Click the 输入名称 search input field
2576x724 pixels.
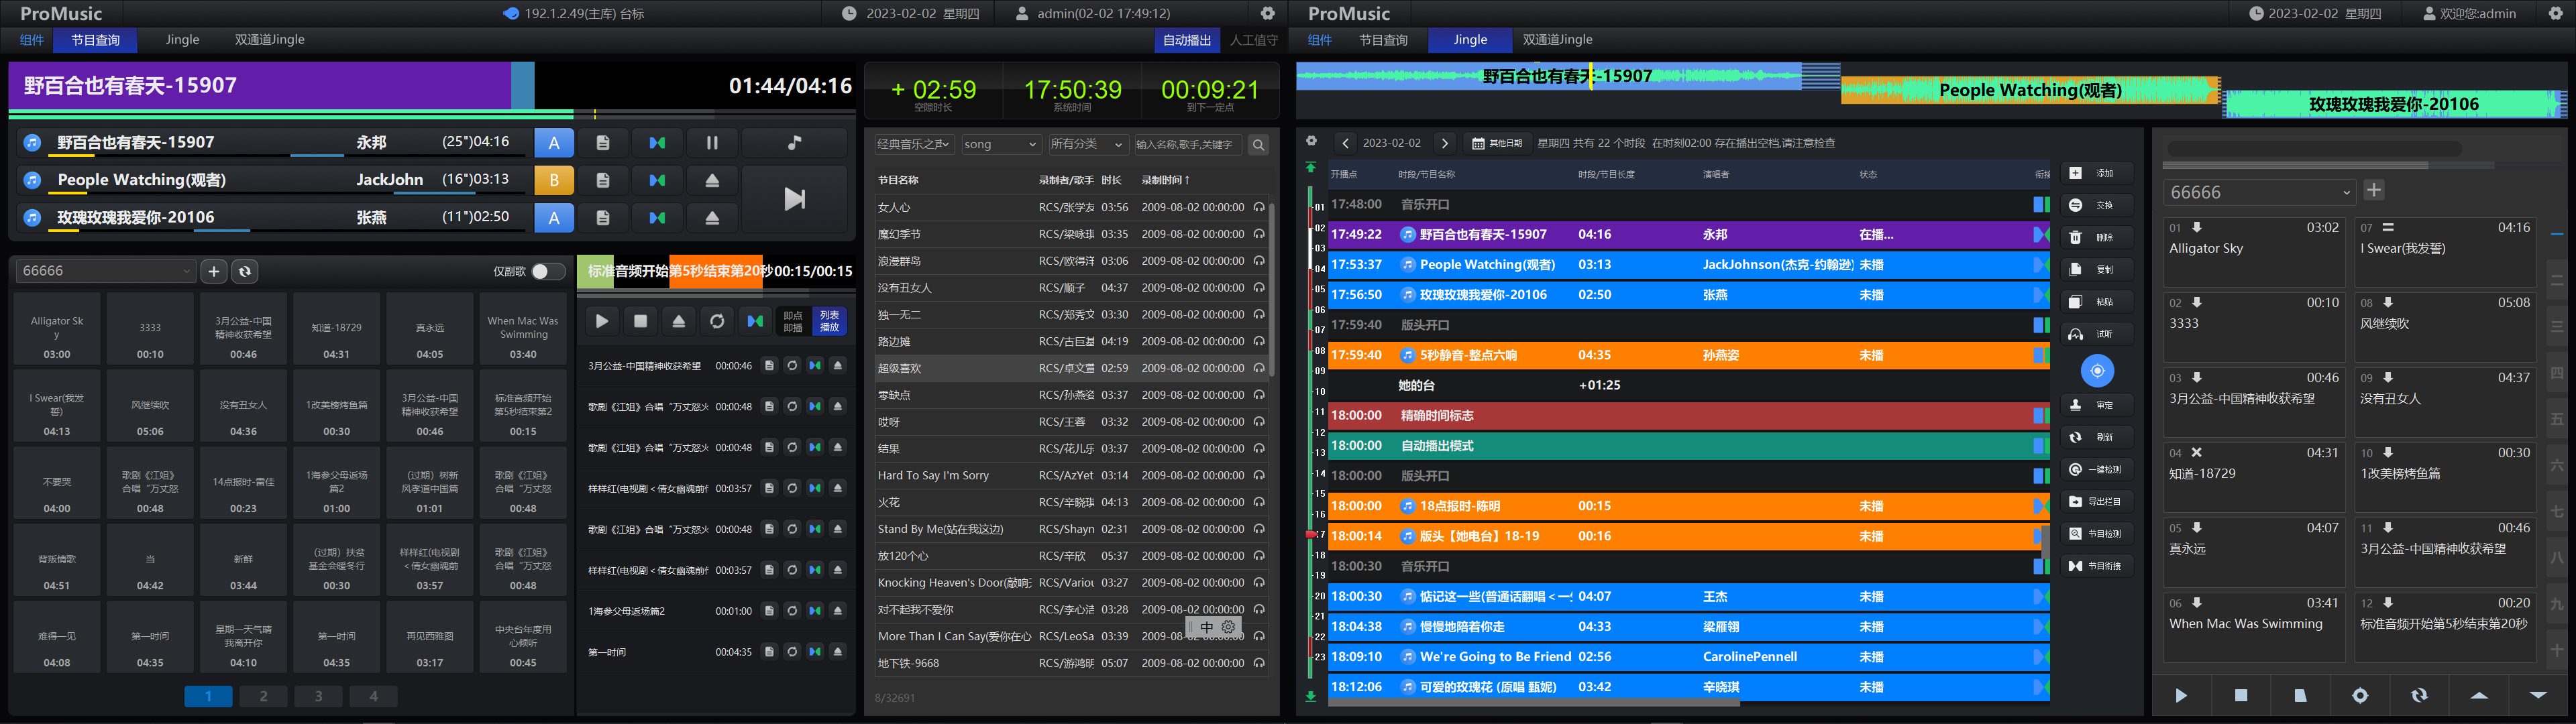pyautogui.click(x=1187, y=145)
